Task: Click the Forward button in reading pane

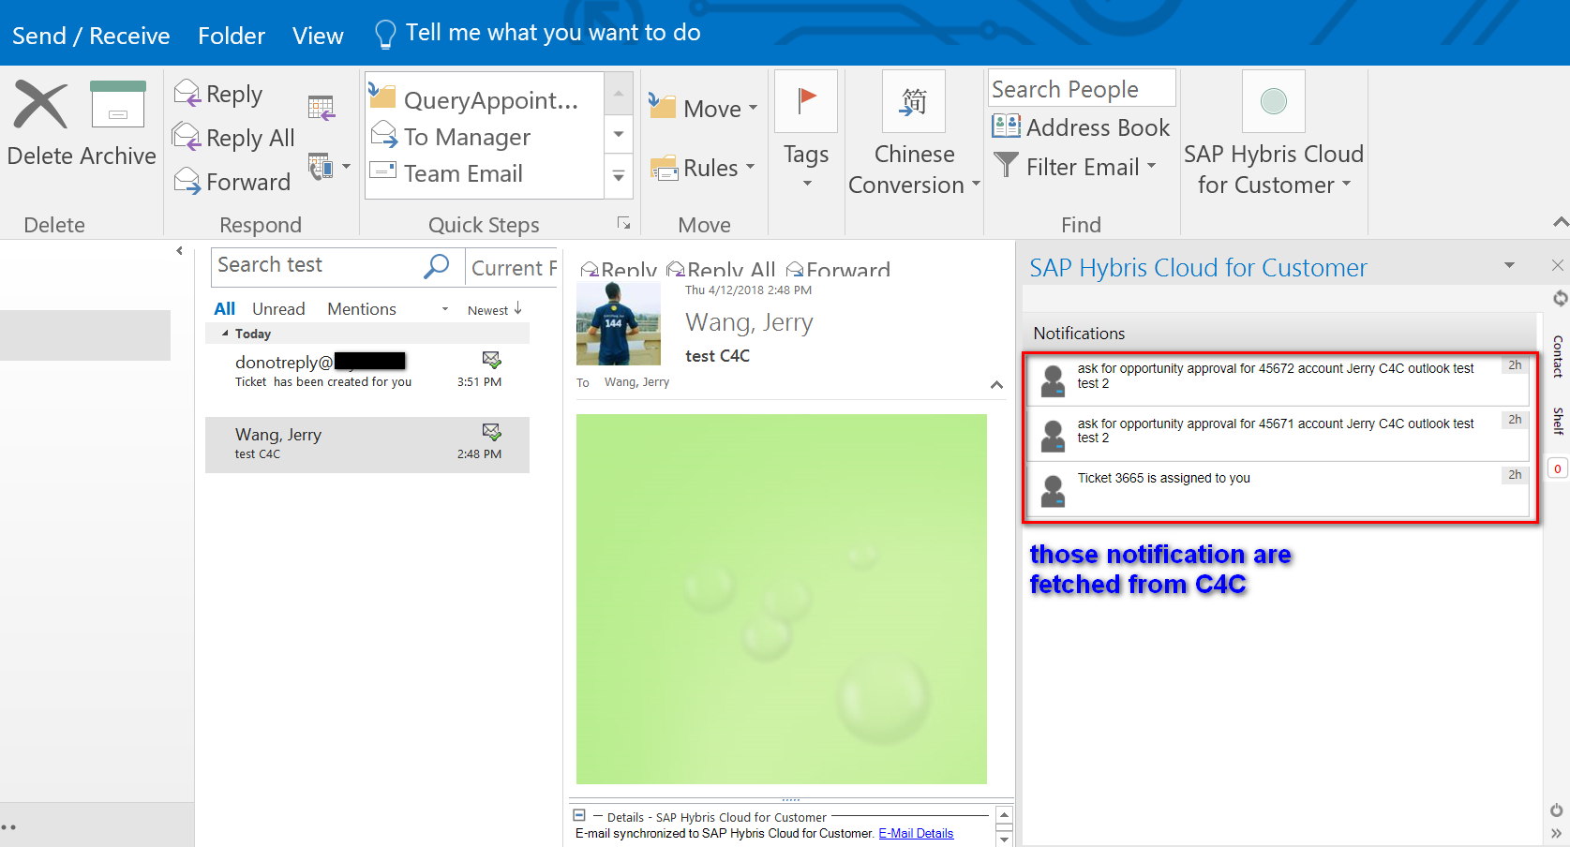Action: [x=838, y=270]
